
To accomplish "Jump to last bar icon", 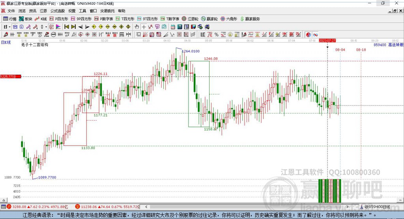I will (x=73, y=27).
